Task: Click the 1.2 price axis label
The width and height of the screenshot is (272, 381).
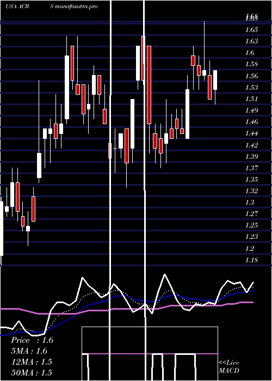Action: click(x=250, y=249)
